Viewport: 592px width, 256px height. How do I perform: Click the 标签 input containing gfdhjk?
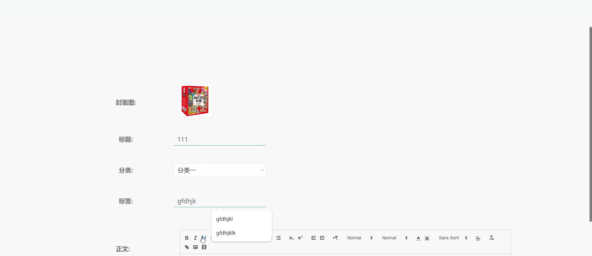point(220,201)
